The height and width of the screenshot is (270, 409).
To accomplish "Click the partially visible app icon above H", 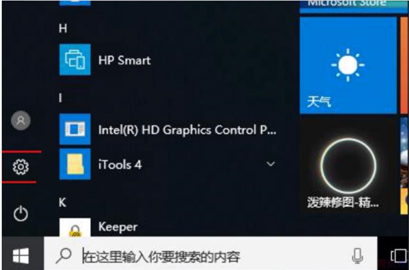I will tap(74, 2).
